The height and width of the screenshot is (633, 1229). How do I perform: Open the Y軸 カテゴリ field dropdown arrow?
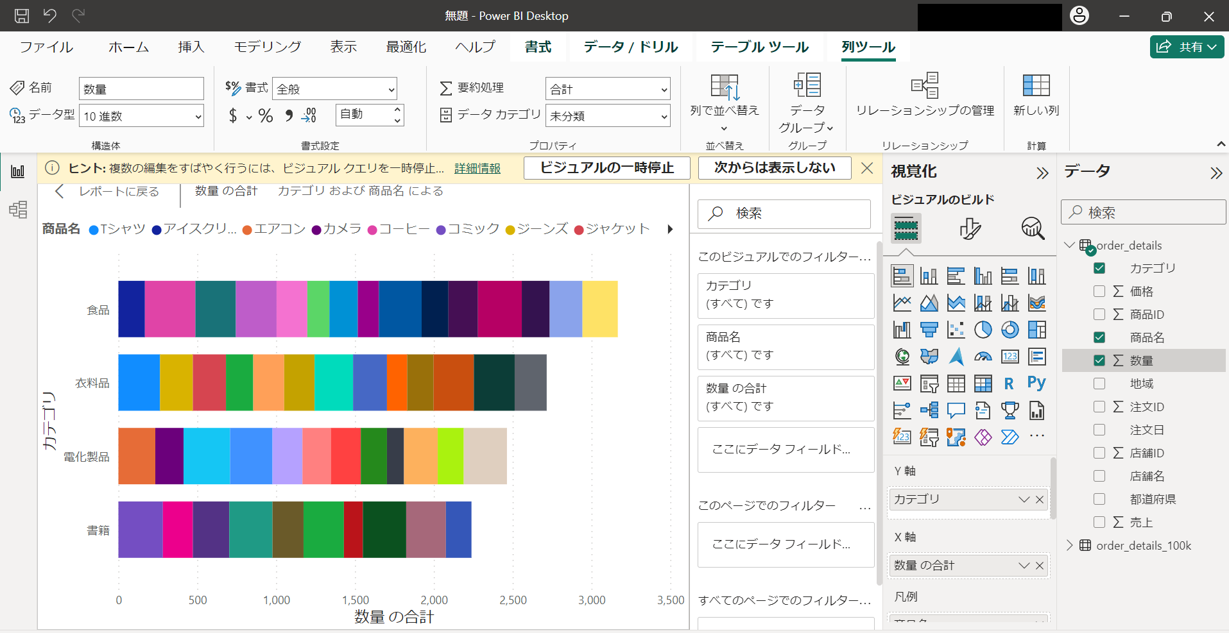coord(1024,499)
